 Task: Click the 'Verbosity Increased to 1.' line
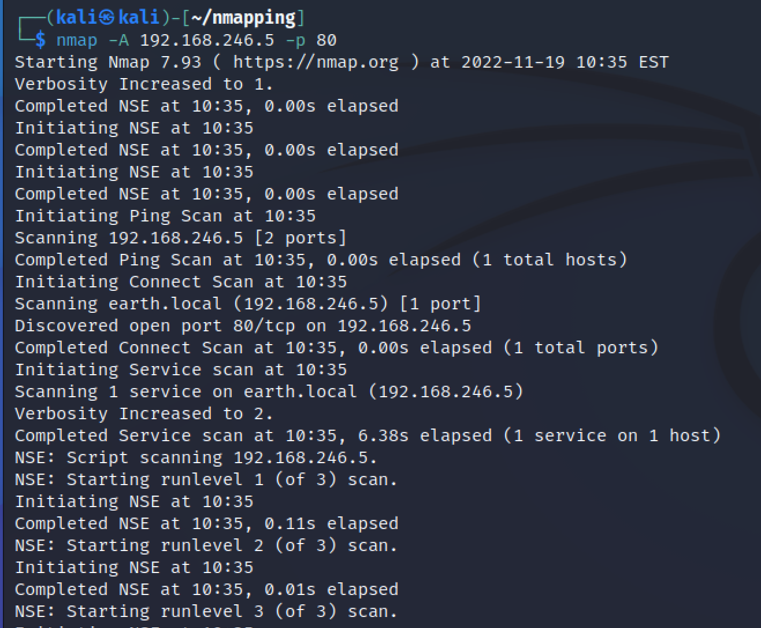coord(143,84)
